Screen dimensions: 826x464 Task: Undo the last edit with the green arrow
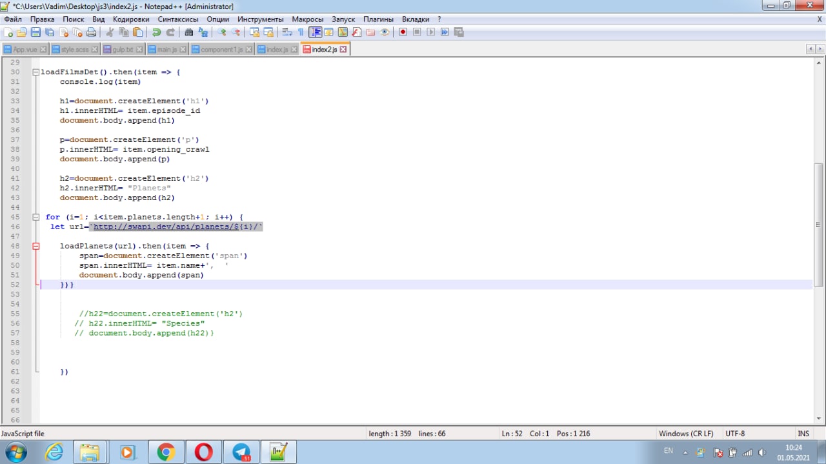(156, 32)
